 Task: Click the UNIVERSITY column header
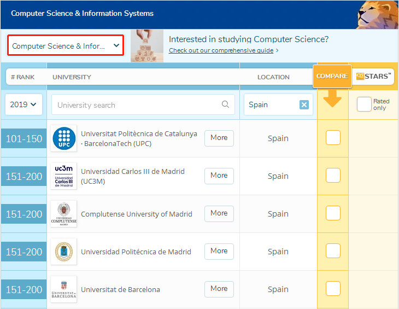[72, 77]
